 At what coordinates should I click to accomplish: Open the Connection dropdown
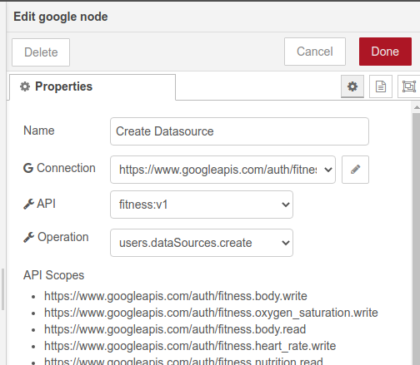pyautogui.click(x=222, y=170)
